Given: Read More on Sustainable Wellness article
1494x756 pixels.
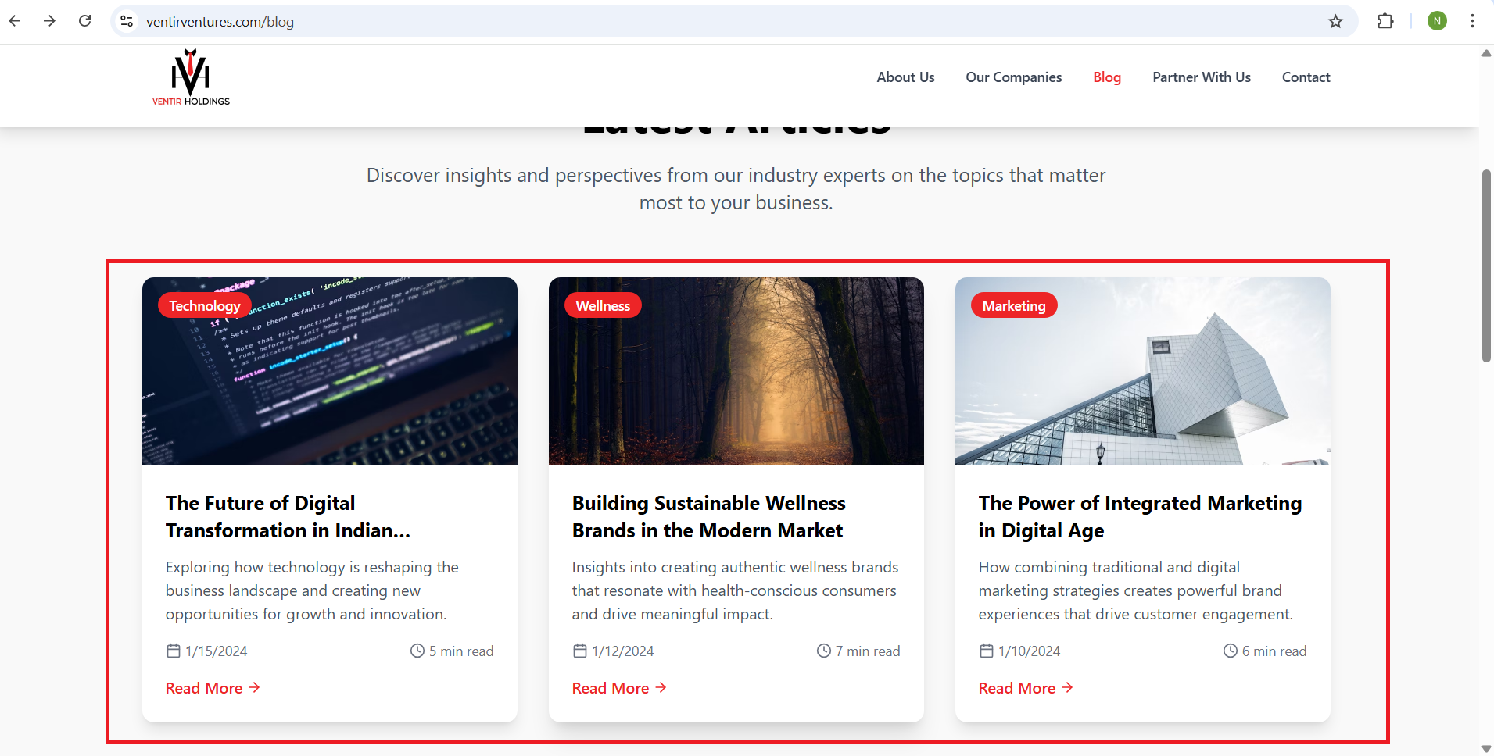Looking at the screenshot, I should click(x=618, y=688).
